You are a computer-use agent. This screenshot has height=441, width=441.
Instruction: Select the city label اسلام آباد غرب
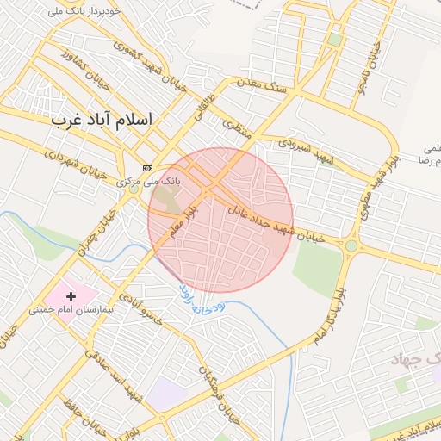point(102,120)
